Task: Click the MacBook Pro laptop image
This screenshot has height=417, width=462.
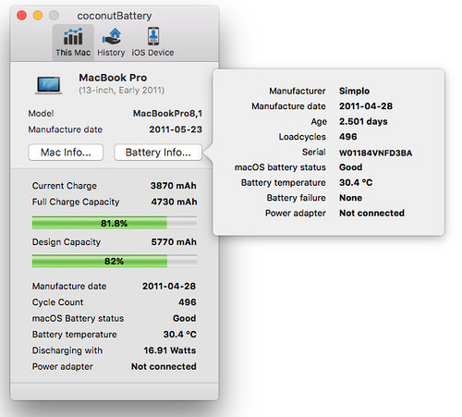Action: (x=48, y=85)
